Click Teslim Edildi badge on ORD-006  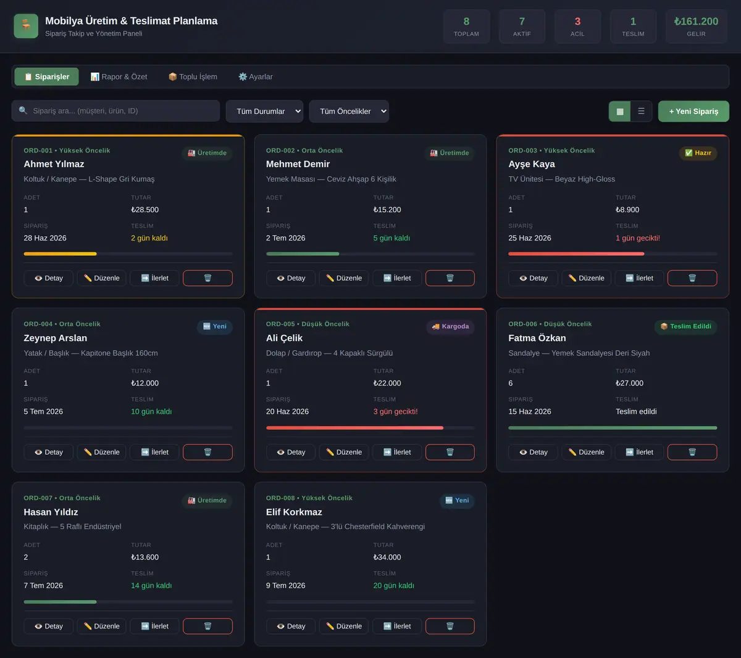pyautogui.click(x=685, y=326)
